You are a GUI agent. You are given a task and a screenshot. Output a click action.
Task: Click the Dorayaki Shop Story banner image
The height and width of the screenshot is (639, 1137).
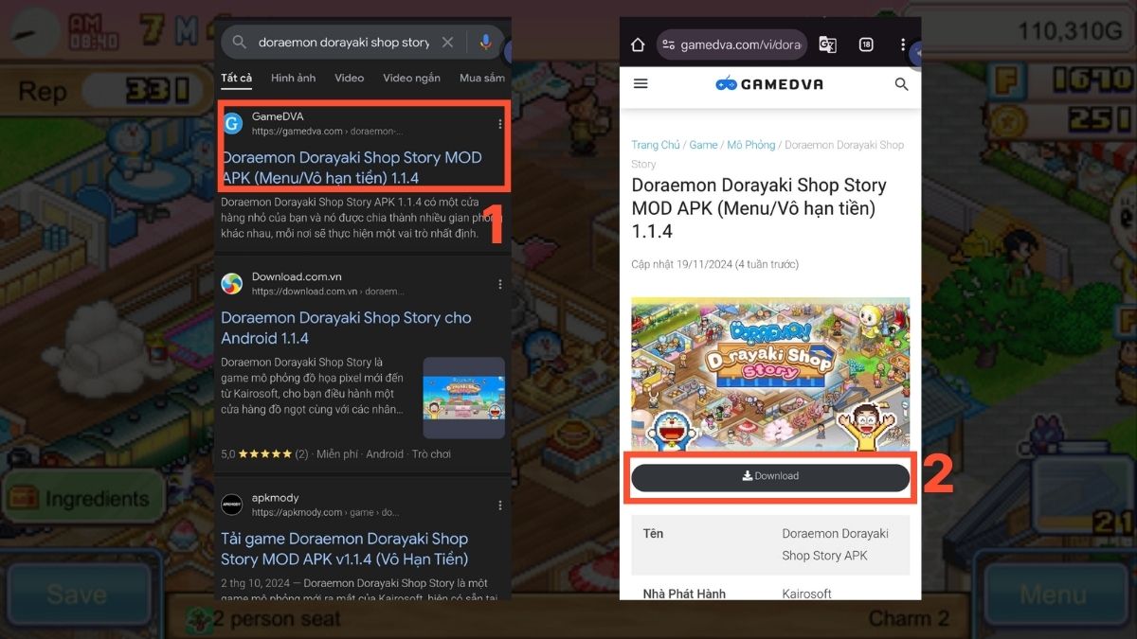pos(770,374)
